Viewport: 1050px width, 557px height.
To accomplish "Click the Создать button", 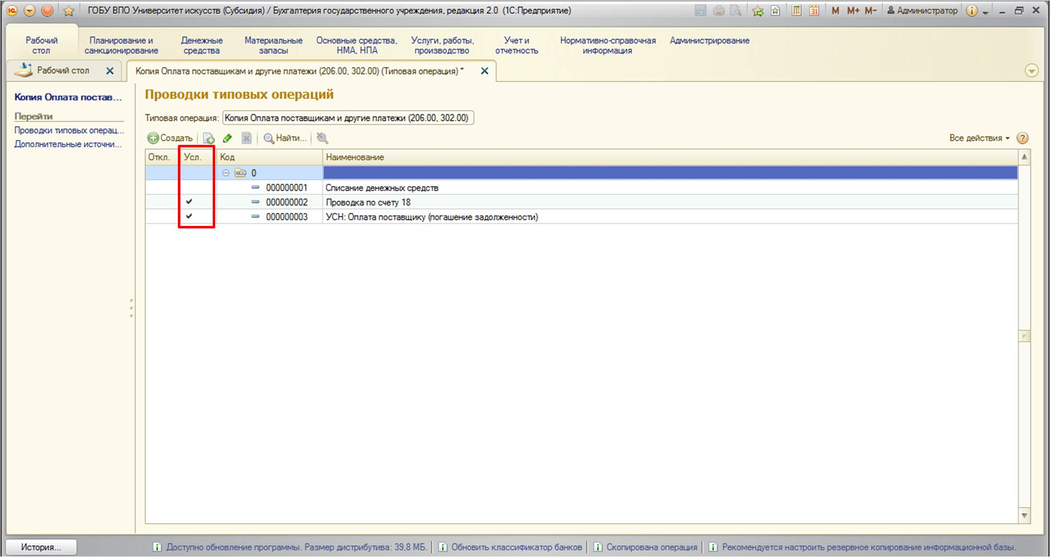I will point(170,138).
